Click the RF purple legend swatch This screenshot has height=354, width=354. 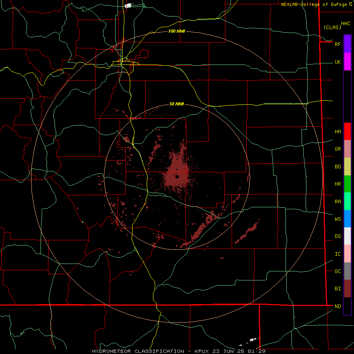[347, 44]
